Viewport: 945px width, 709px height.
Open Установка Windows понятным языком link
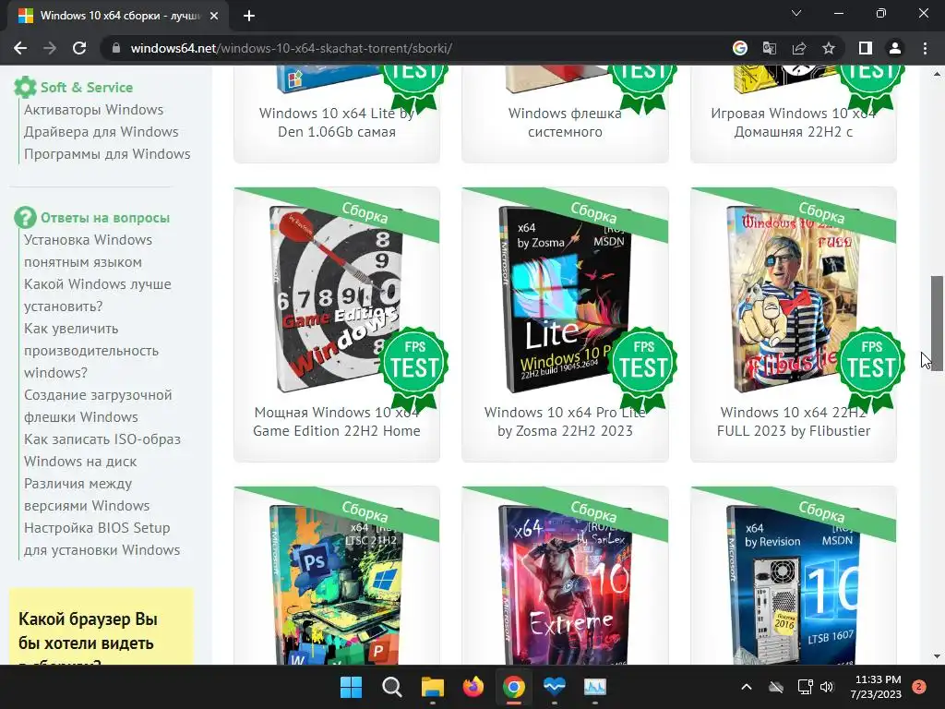click(x=88, y=251)
